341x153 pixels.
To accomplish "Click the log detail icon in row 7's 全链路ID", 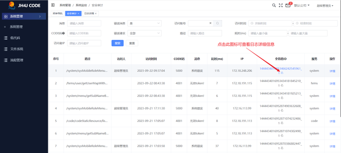I will click(x=282, y=148).
